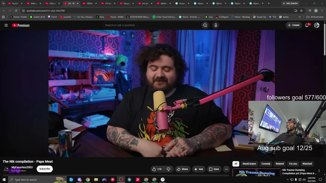
Task: Select the MeatCanyon filter chip
Action: 249,164
